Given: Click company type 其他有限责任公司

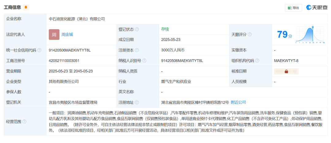Looking at the screenshot, I should point(64,82).
